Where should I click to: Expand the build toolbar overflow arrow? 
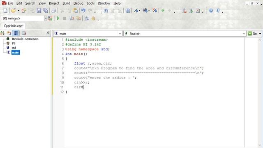(x=98, y=20)
